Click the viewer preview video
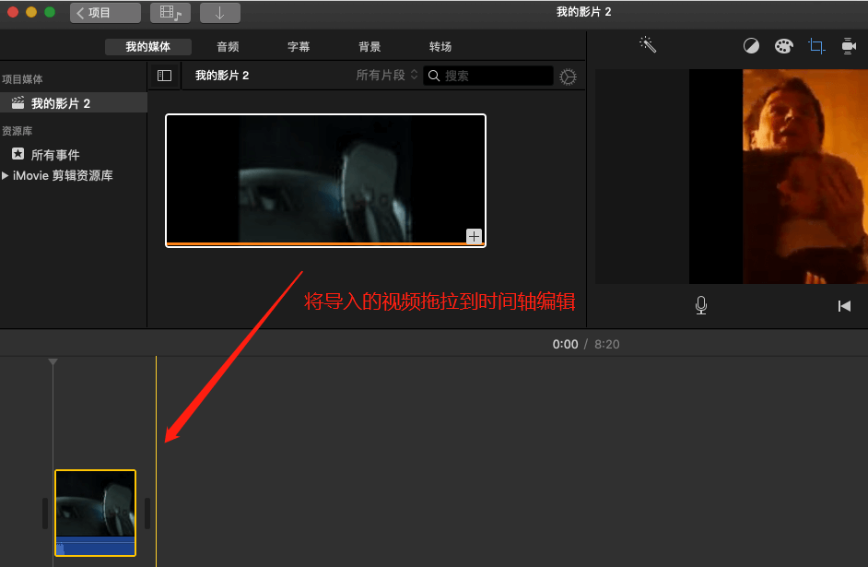 click(779, 177)
